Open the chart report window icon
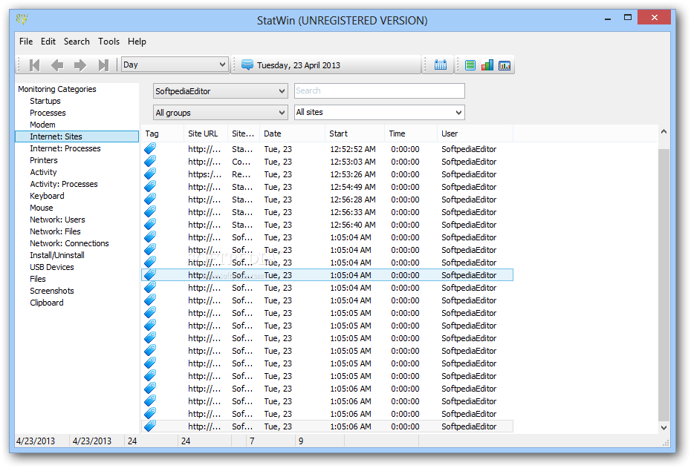The height and width of the screenshot is (468, 691). click(505, 65)
